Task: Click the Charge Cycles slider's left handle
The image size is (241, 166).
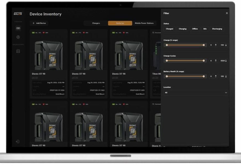Action: [x=167, y=61]
